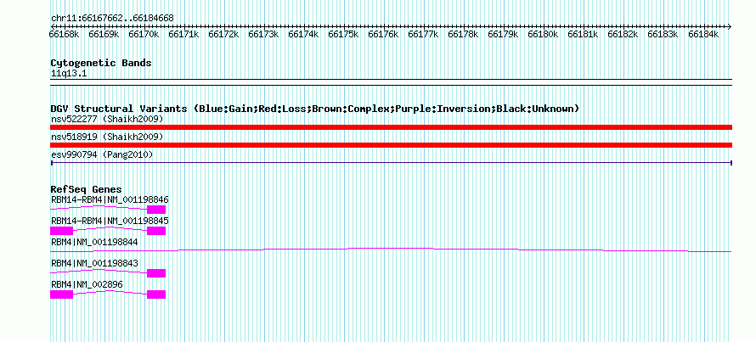
Task: Click the 66170k ruler coordinate
Action: coord(144,34)
